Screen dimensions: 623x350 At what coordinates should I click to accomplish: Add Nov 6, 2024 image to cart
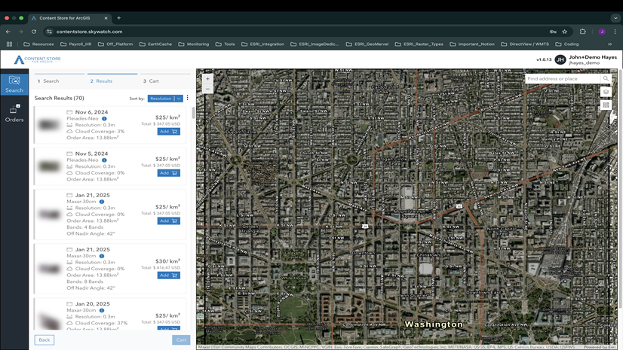click(168, 131)
